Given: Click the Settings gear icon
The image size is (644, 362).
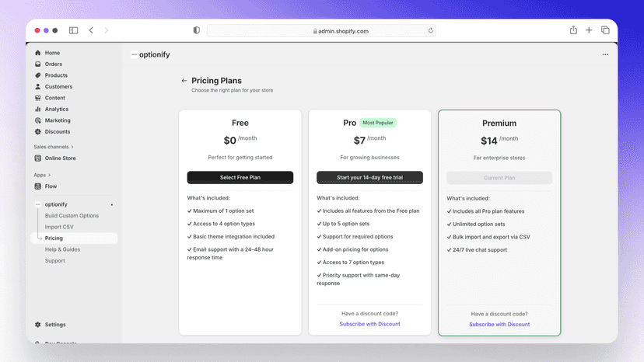Looking at the screenshot, I should coord(38,325).
